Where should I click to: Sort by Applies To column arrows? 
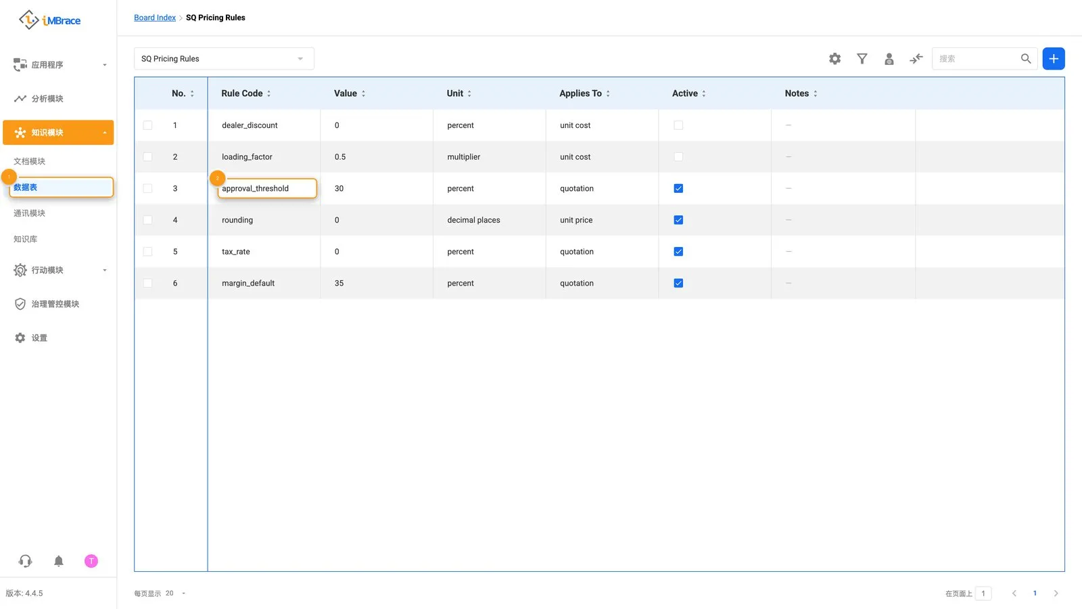608,93
